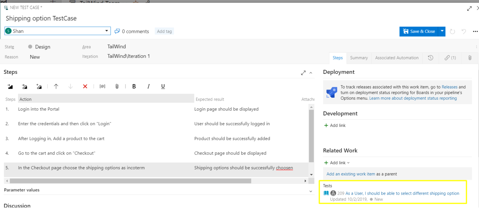The width and height of the screenshot is (479, 208).
Task: Open the work item History view
Action: [431, 58]
